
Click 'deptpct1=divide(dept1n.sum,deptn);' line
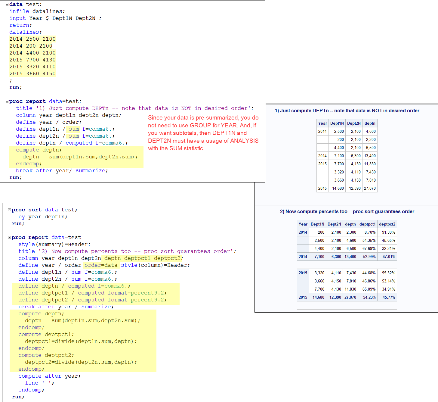[81, 341]
